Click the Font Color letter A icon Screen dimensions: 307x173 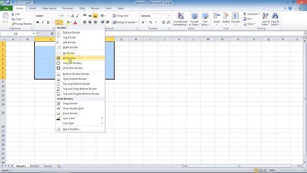click(x=75, y=23)
